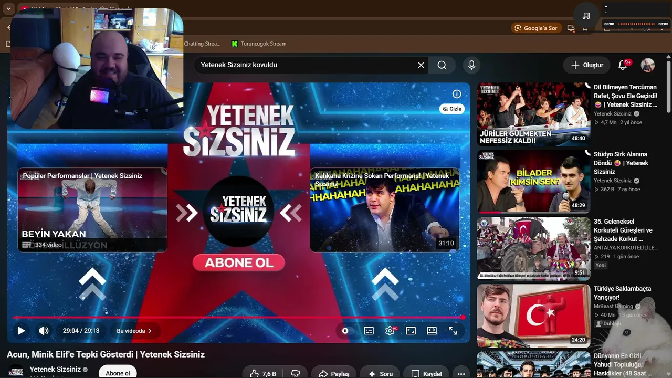Open the account avatar menu
672x378 pixels.
click(x=648, y=65)
